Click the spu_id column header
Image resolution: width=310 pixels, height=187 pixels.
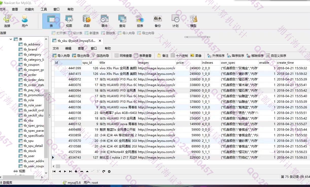point(90,62)
